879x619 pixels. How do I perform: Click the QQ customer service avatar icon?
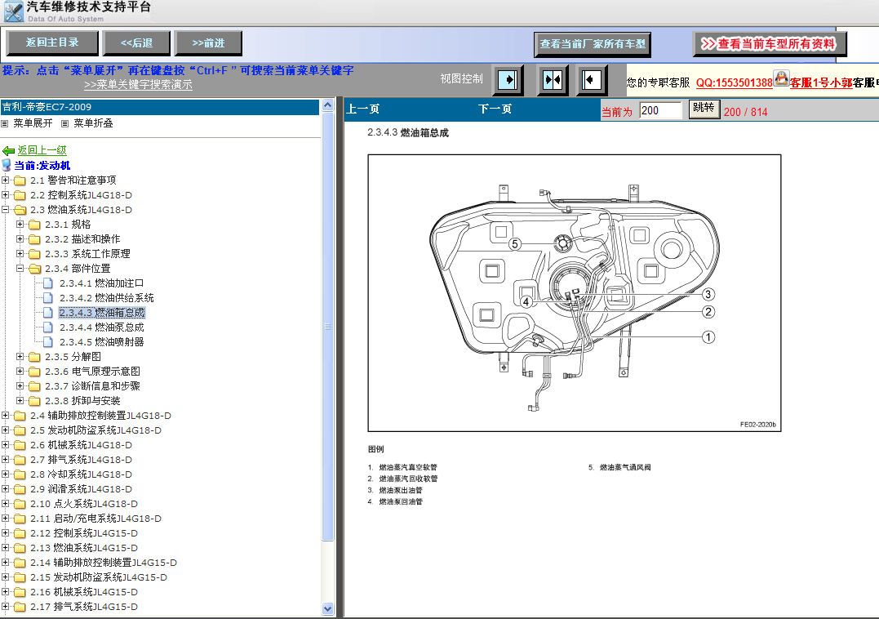coord(781,78)
